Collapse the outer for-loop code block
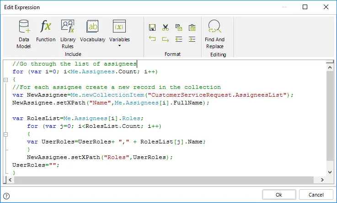The image size is (337, 203). [6, 80]
